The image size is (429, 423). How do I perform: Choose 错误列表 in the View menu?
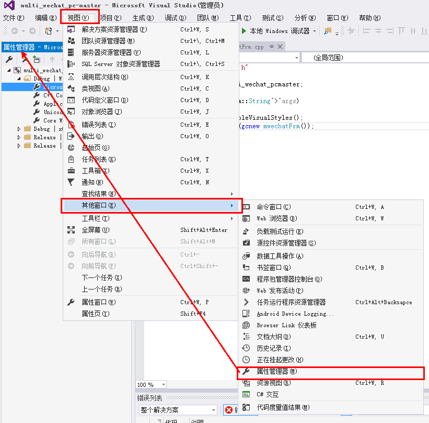(x=98, y=125)
